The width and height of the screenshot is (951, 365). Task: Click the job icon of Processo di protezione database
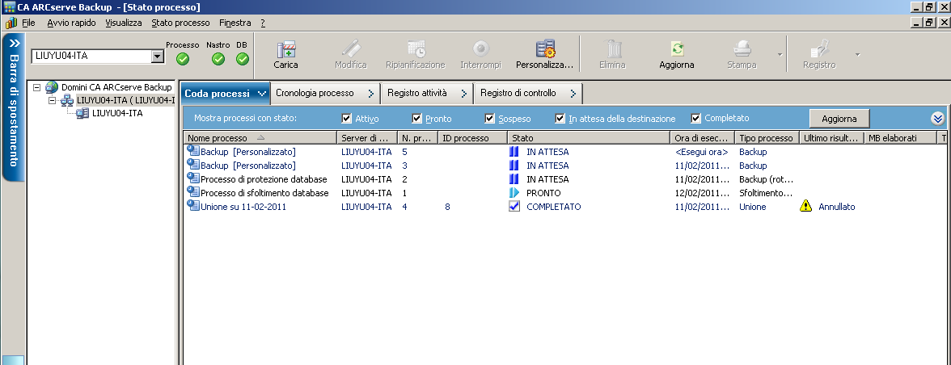tap(192, 179)
